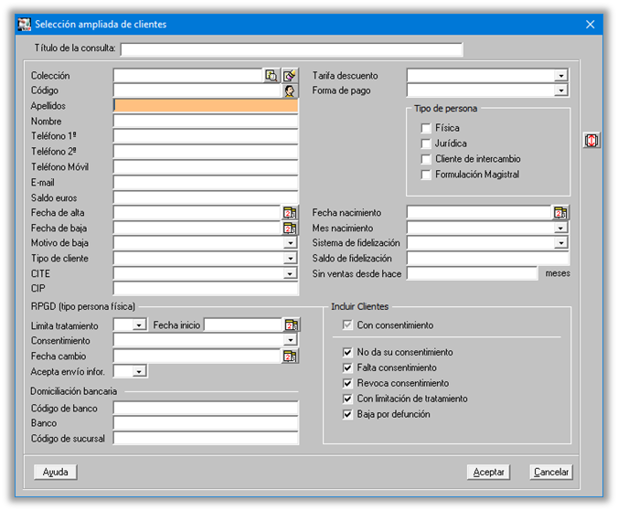This screenshot has height=511, width=618.
Task: Click the Ayuda button
Action: click(55, 472)
